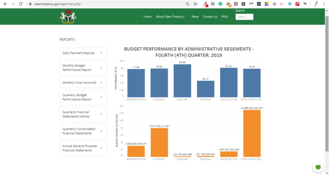This screenshot has width=329, height=174.
Task: Click the blue ECONOMIC bar 78.93
Action: pyautogui.click(x=159, y=83)
